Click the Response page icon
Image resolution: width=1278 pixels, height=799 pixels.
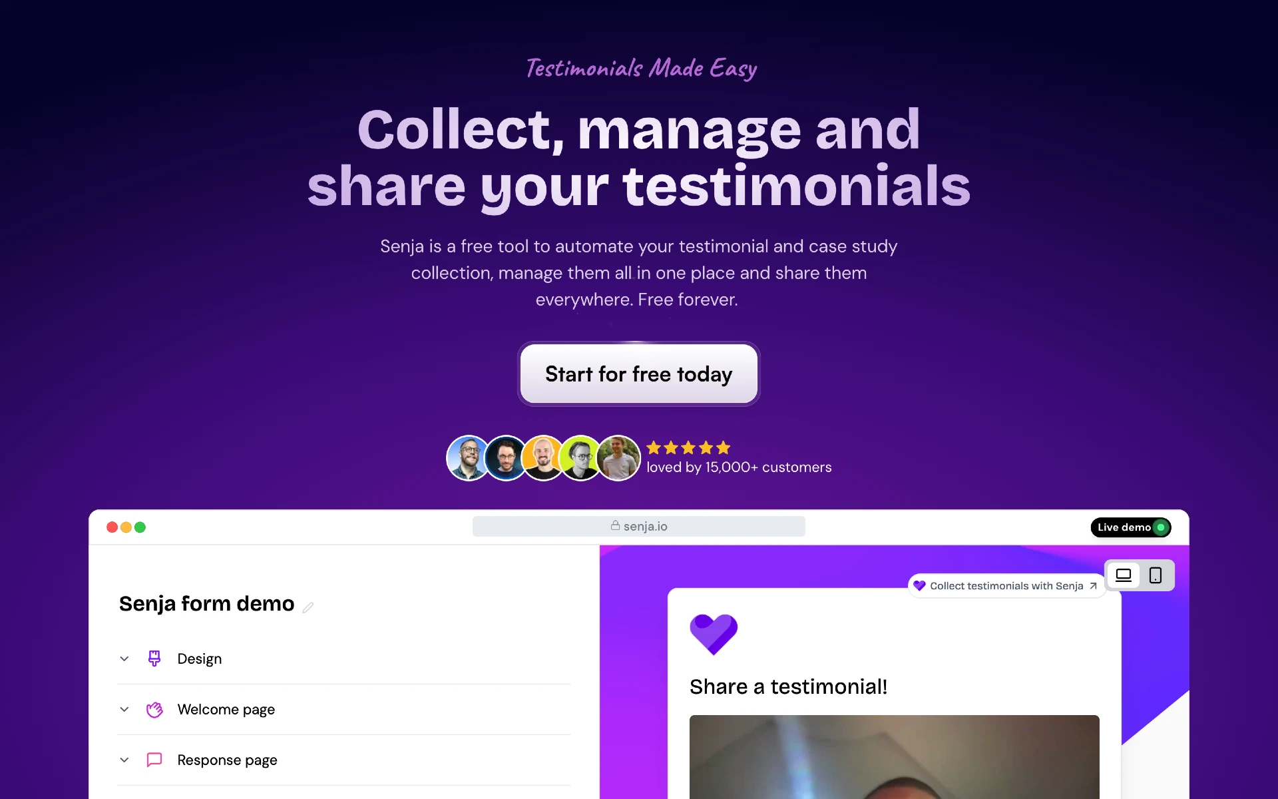154,758
